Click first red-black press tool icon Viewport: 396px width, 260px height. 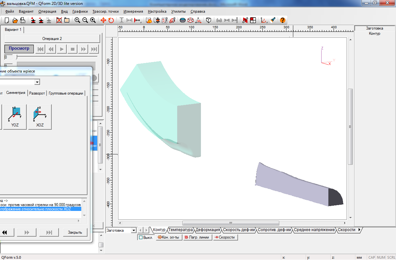(33, 20)
